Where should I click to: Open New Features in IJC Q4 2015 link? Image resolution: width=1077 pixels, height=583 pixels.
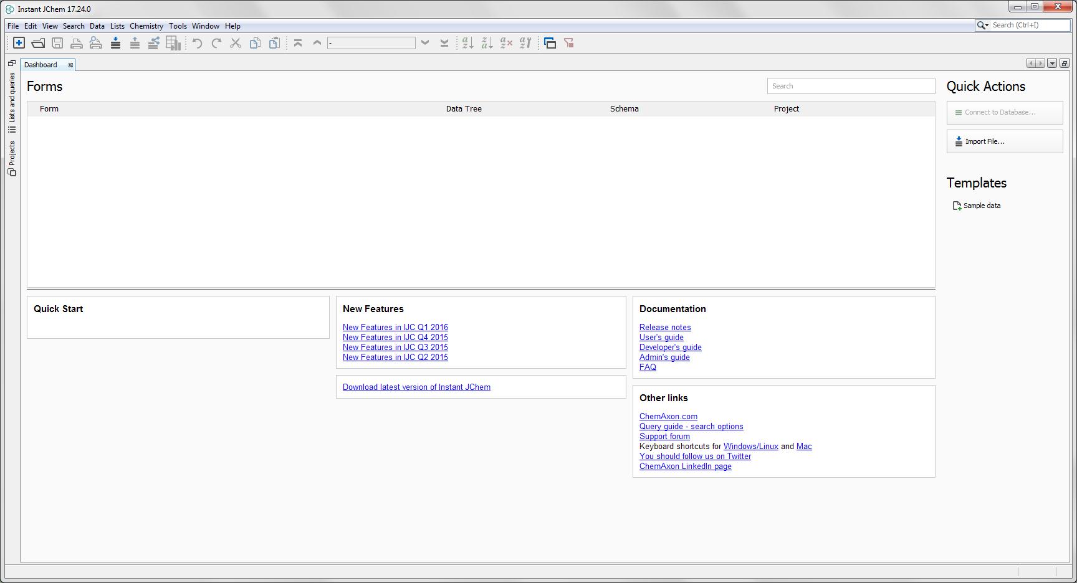pos(395,337)
